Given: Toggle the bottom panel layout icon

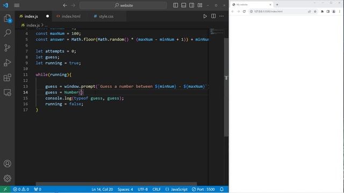Looking at the screenshot, I should click(x=184, y=5).
